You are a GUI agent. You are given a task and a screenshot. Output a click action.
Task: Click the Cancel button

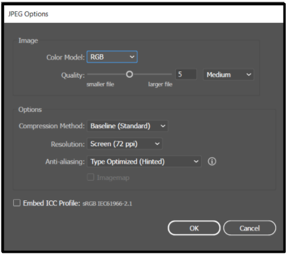[249, 228]
